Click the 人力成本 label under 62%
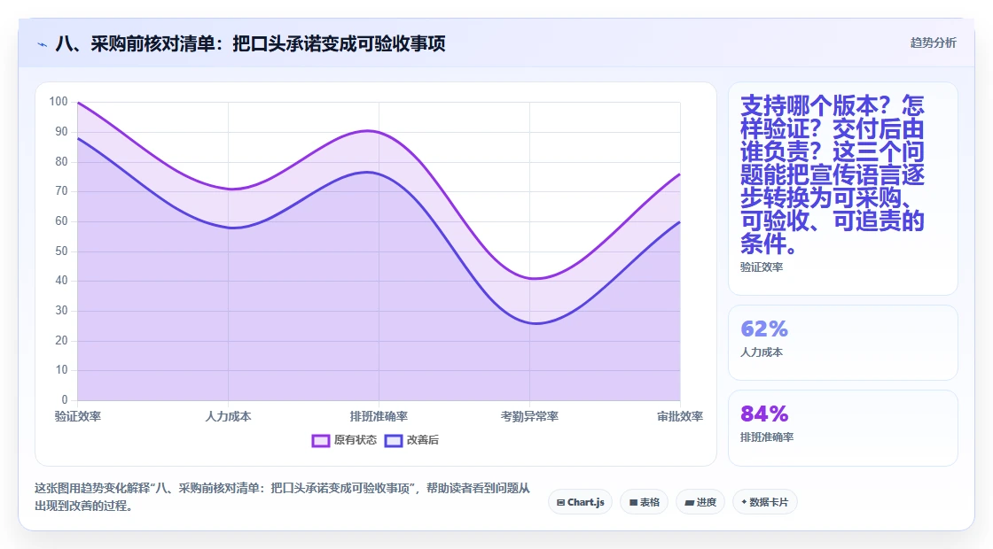Image resolution: width=993 pixels, height=549 pixels. click(762, 352)
